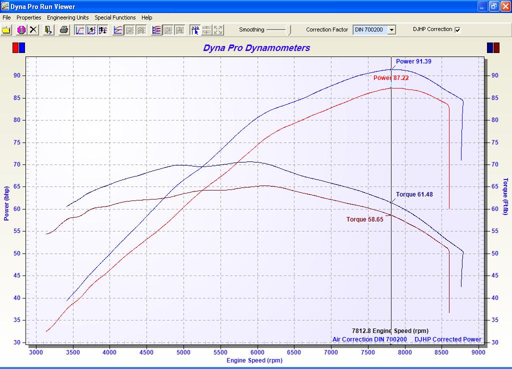The image size is (512, 369).
Task: Click the black X delete icon
Action: click(x=33, y=30)
